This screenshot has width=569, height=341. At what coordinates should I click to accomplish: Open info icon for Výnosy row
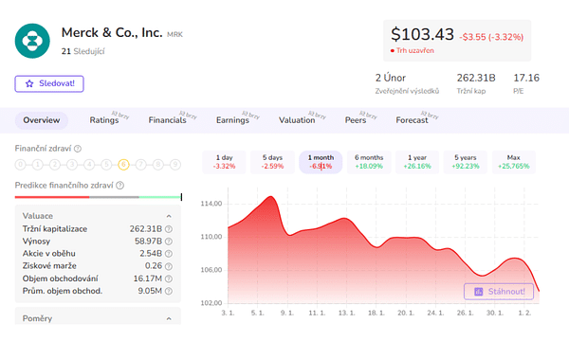click(x=169, y=242)
